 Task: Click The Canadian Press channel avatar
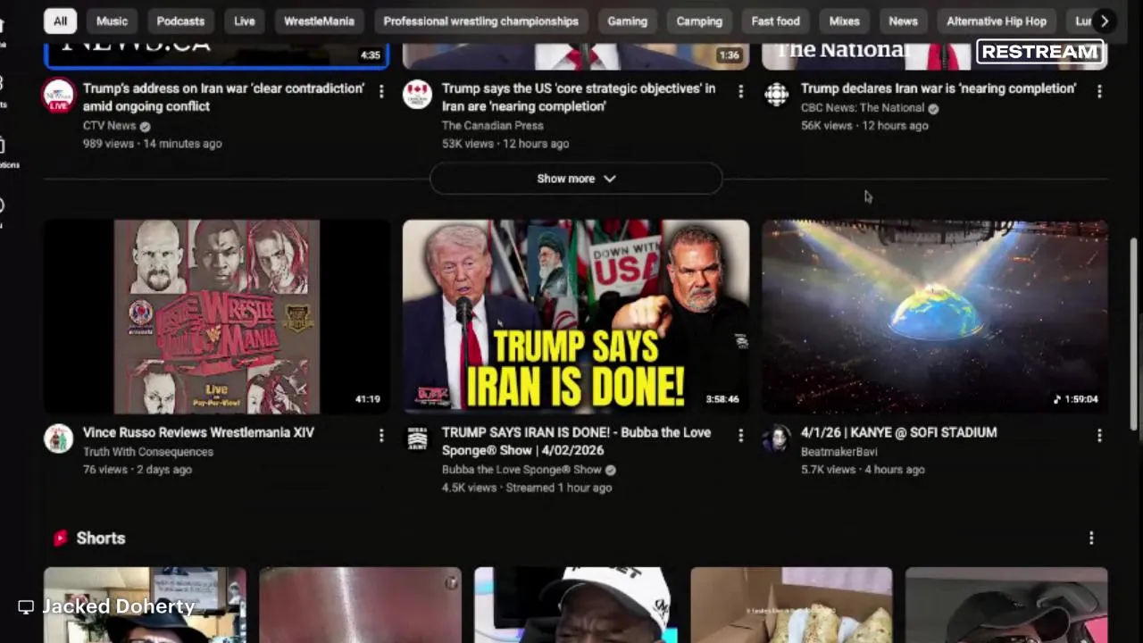coord(417,95)
